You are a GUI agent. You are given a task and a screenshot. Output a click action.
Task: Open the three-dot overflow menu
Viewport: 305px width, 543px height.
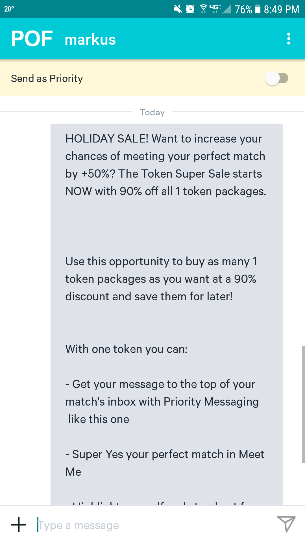tap(289, 39)
